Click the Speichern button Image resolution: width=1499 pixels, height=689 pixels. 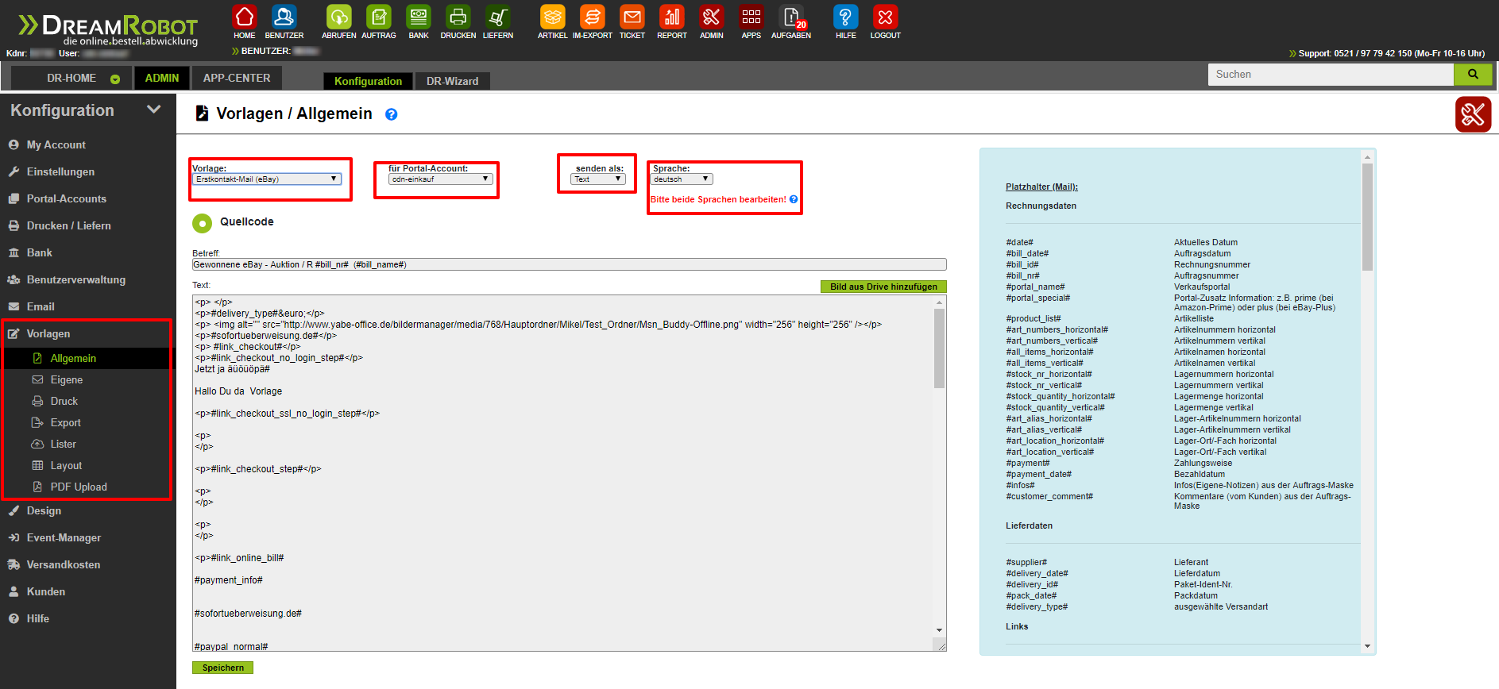[x=222, y=668]
